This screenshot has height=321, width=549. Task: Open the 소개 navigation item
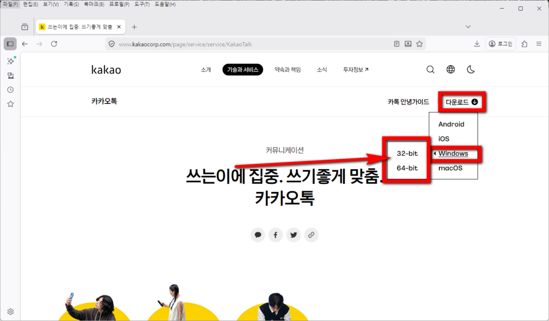pyautogui.click(x=206, y=70)
